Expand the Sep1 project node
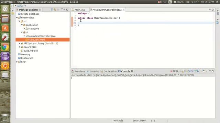 tap(17, 62)
